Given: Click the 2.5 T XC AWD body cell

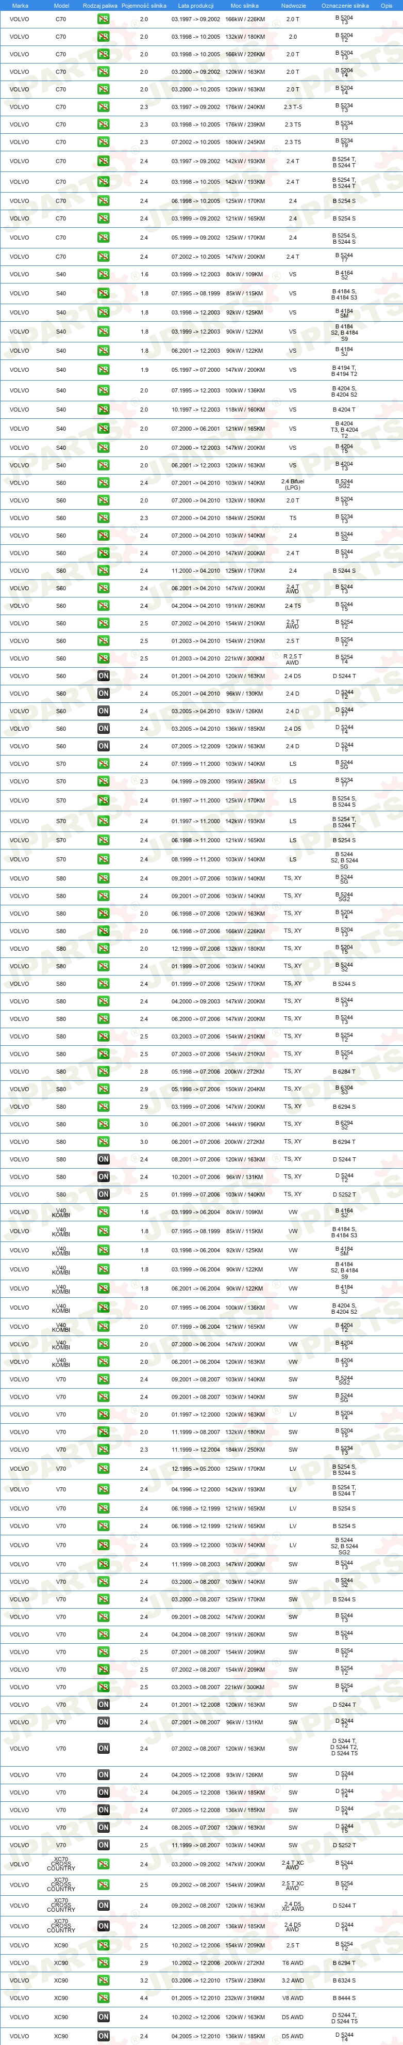Looking at the screenshot, I should click(292, 1885).
